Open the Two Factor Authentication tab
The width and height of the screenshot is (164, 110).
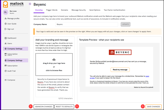click(114, 10)
